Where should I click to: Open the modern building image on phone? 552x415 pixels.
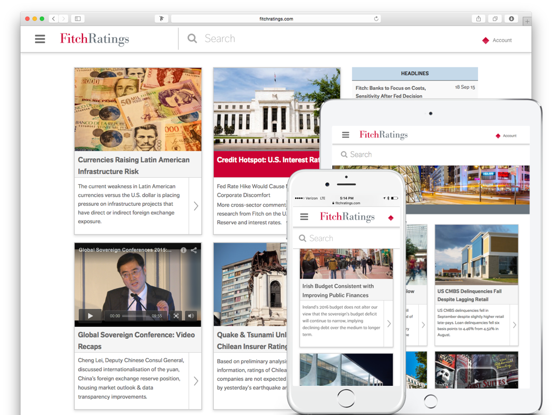click(x=346, y=370)
